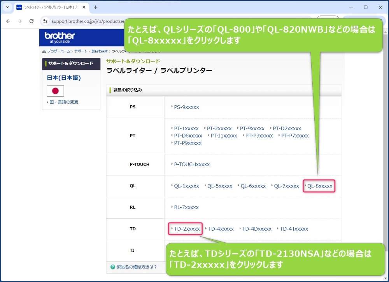Click the home icon in breadcrumb
389x282 pixels.
pyautogui.click(x=44, y=52)
